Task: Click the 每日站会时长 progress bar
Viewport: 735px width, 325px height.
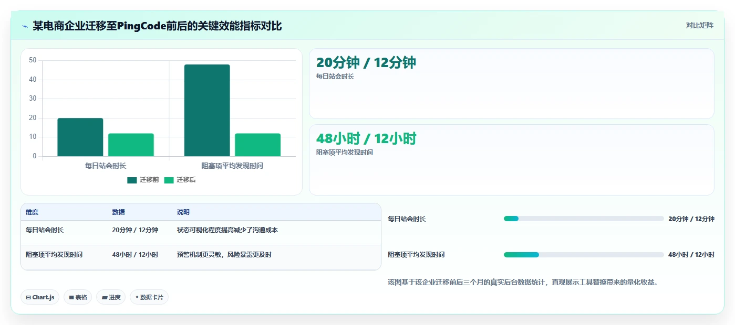Action: 584,219
